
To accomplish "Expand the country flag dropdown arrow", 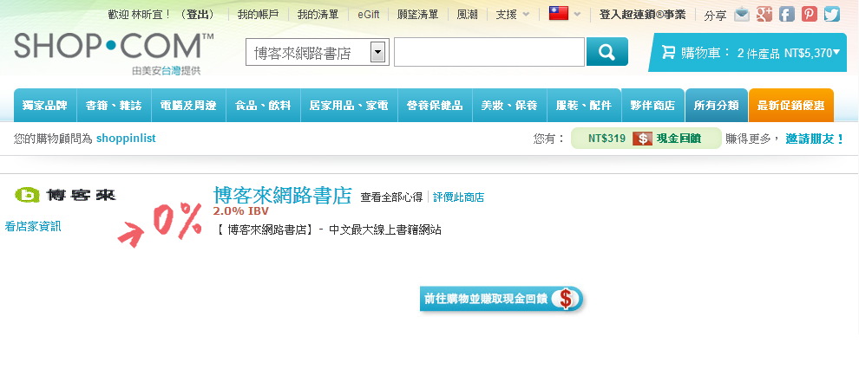I will pos(577,14).
